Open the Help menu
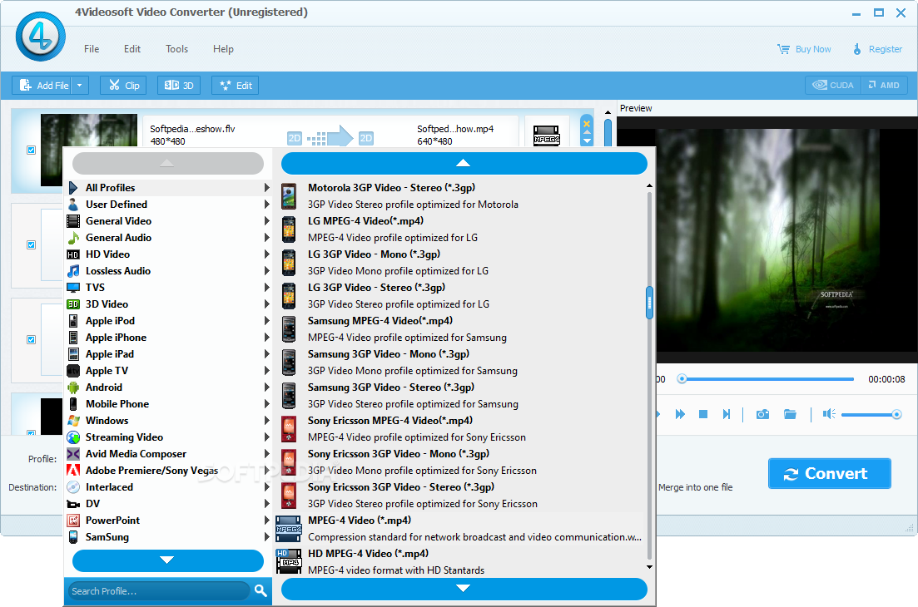The width and height of the screenshot is (918, 607). [223, 49]
